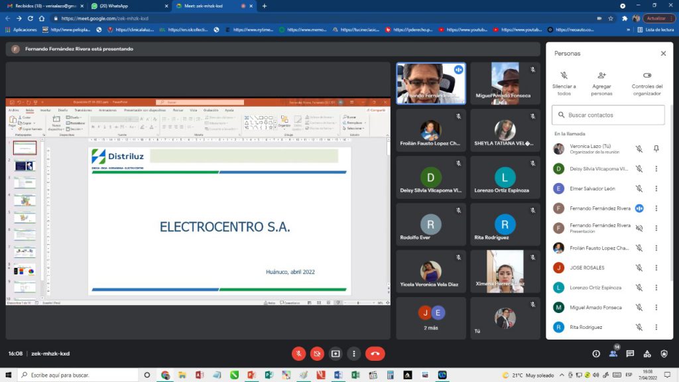The width and height of the screenshot is (679, 382).
Task: Pin Veronica Lazo in participant list
Action: (x=656, y=149)
